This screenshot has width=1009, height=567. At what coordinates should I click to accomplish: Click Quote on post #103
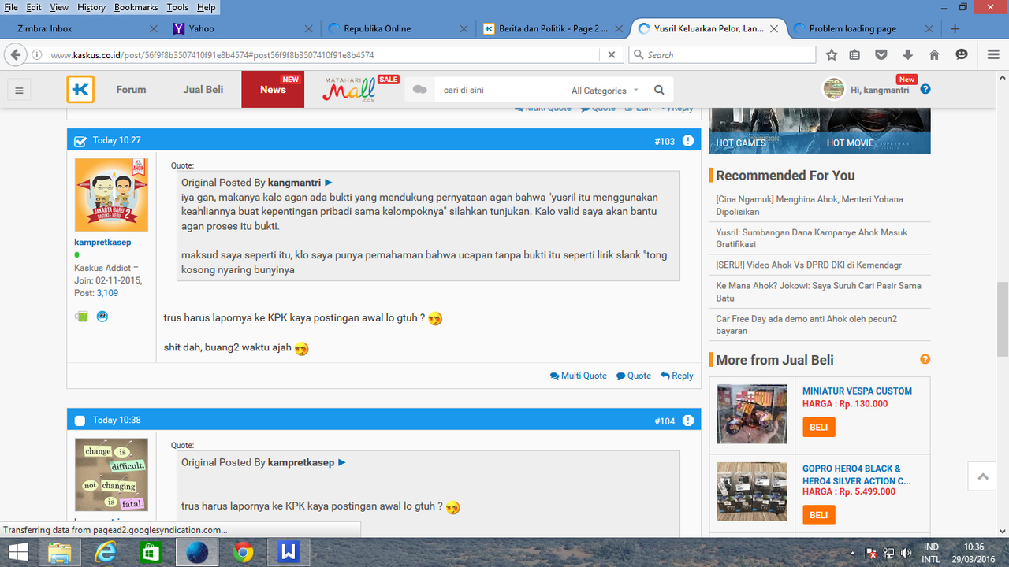point(634,376)
